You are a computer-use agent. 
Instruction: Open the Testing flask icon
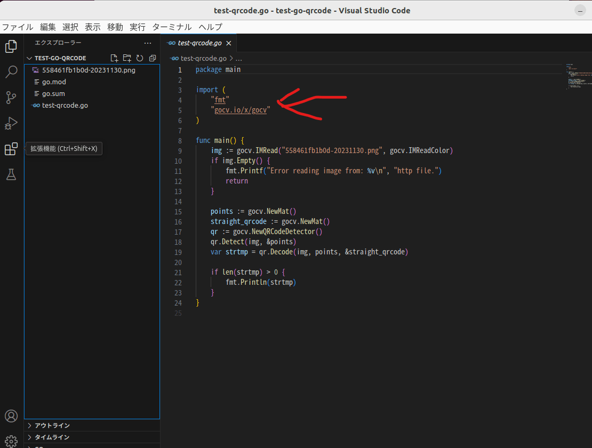pos(11,174)
